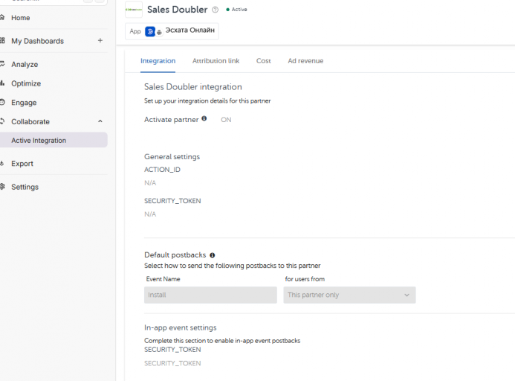This screenshot has height=381, width=515.
Task: Open the Engage menu item
Action: (x=24, y=103)
